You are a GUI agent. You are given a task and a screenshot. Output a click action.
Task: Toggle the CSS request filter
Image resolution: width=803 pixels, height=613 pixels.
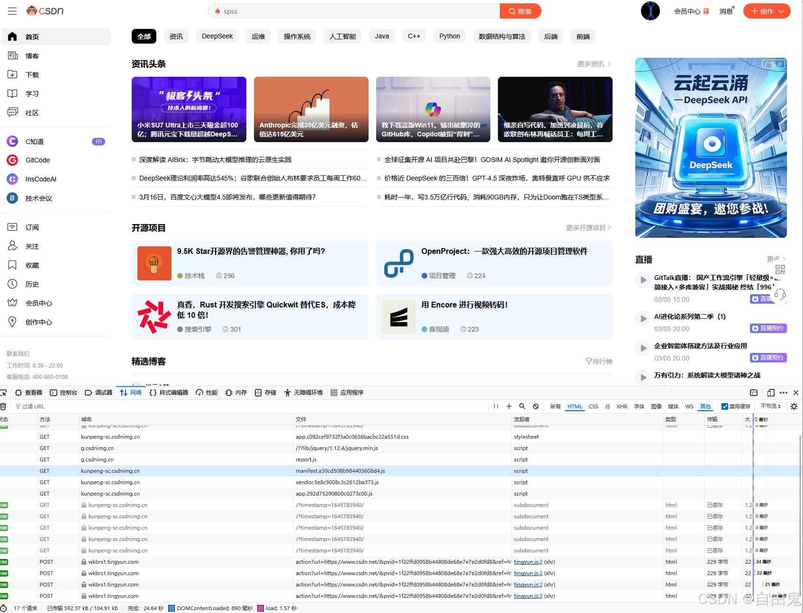pyautogui.click(x=593, y=406)
